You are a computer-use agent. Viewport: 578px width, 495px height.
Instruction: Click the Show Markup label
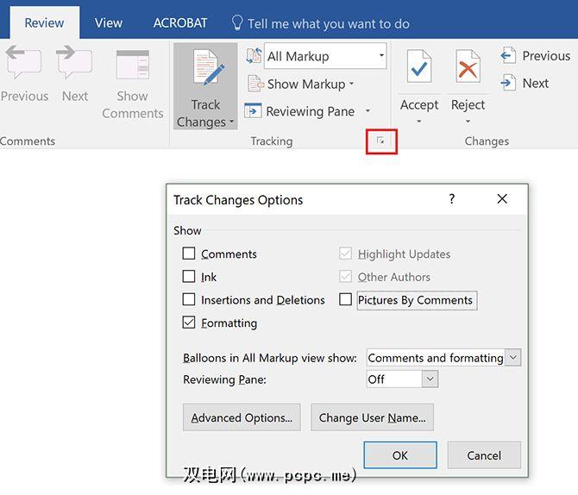(306, 84)
